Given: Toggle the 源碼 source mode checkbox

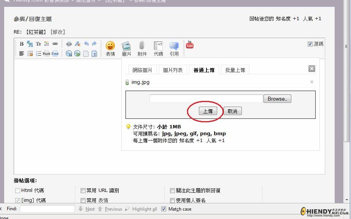Looking at the screenshot, I should tap(310, 44).
